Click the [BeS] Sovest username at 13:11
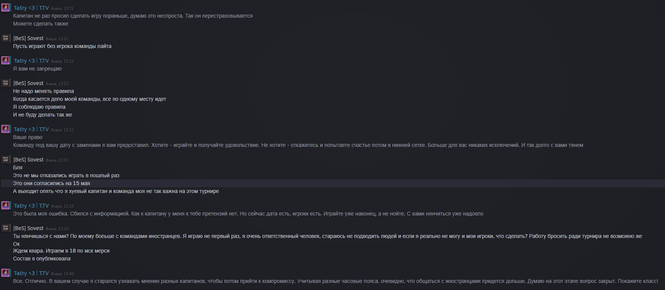This screenshot has width=665, height=290. pyautogui.click(x=28, y=38)
